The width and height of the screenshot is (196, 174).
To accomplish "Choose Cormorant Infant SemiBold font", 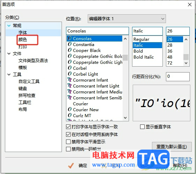I will coord(97,98).
